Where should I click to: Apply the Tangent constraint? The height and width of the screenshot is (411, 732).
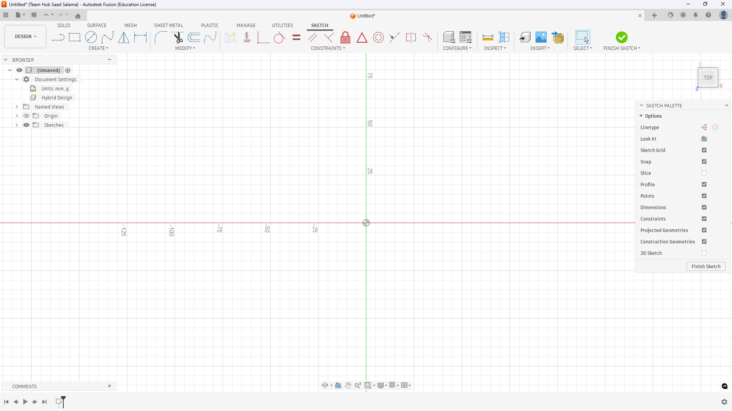[279, 37]
